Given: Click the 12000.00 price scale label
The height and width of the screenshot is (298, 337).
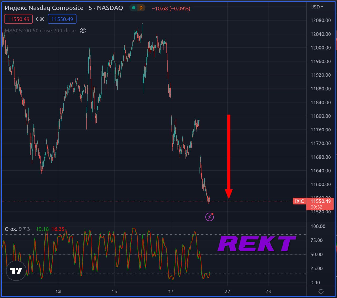Looking at the screenshot, I should coord(321,48).
